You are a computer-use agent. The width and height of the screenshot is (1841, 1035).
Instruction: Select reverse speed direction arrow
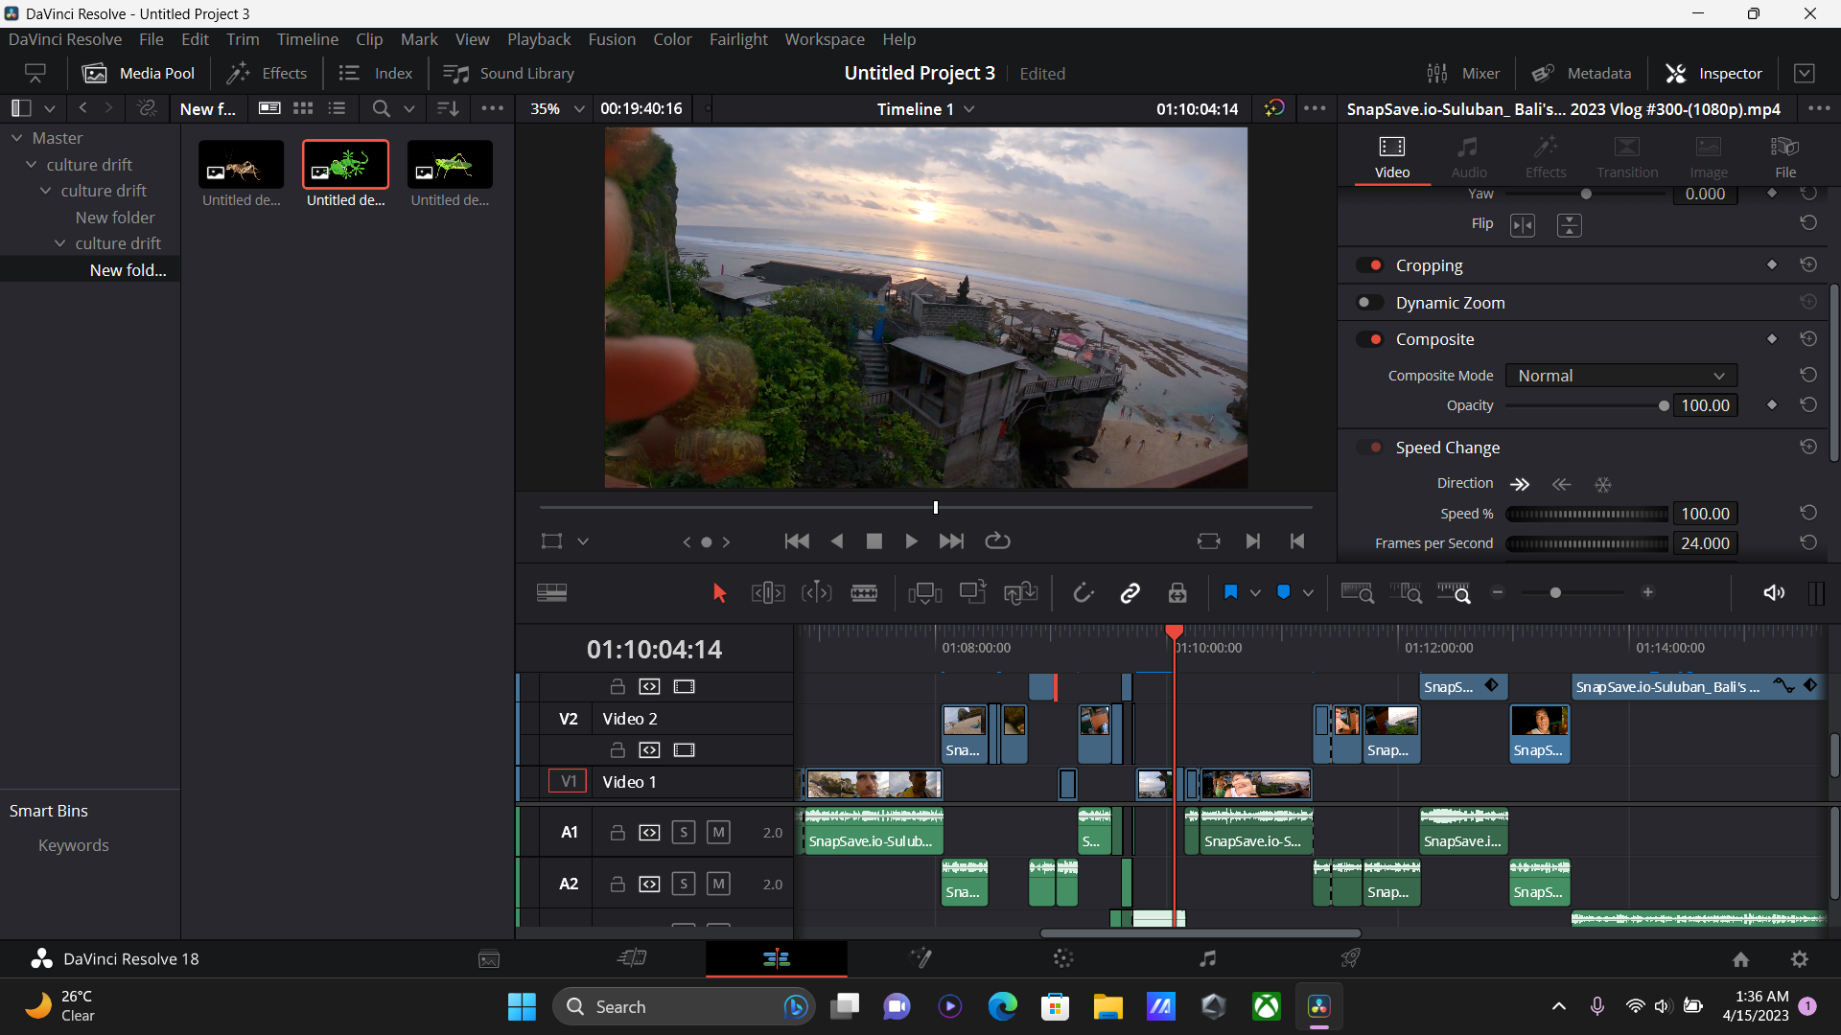pos(1561,485)
